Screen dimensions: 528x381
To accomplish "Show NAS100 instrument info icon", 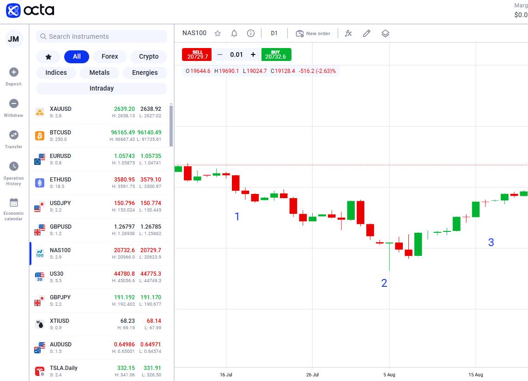I will tap(250, 33).
